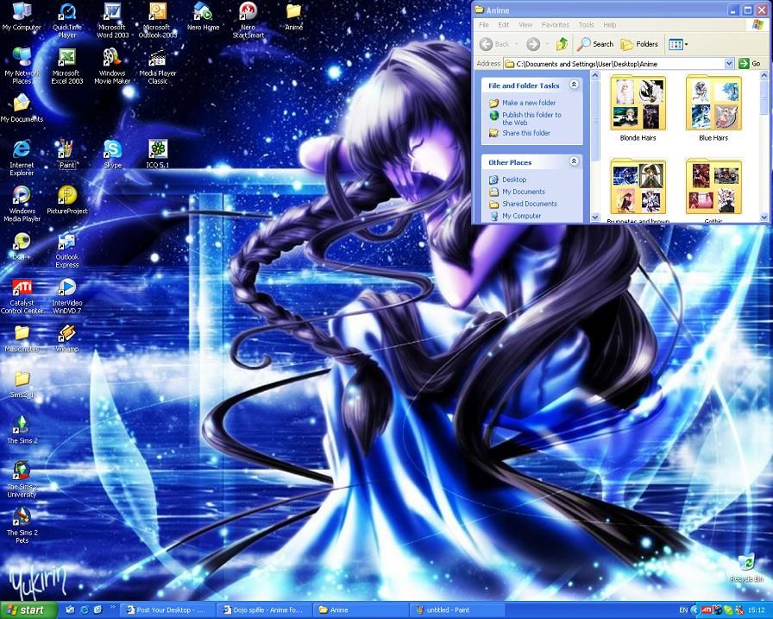The width and height of the screenshot is (773, 619).
Task: Launch Media Player Classic shortcut
Action: click(x=158, y=66)
